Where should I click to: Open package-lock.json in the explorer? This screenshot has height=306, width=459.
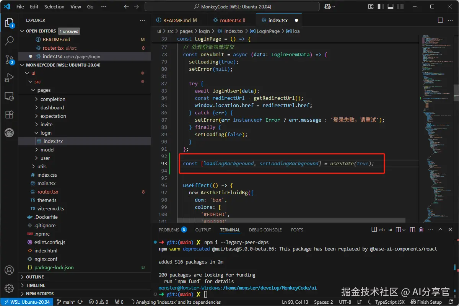click(x=84, y=267)
